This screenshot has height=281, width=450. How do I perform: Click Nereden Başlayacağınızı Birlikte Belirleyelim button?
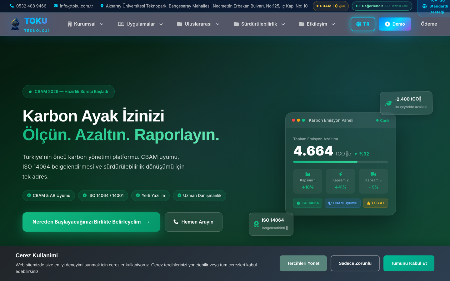(x=91, y=222)
